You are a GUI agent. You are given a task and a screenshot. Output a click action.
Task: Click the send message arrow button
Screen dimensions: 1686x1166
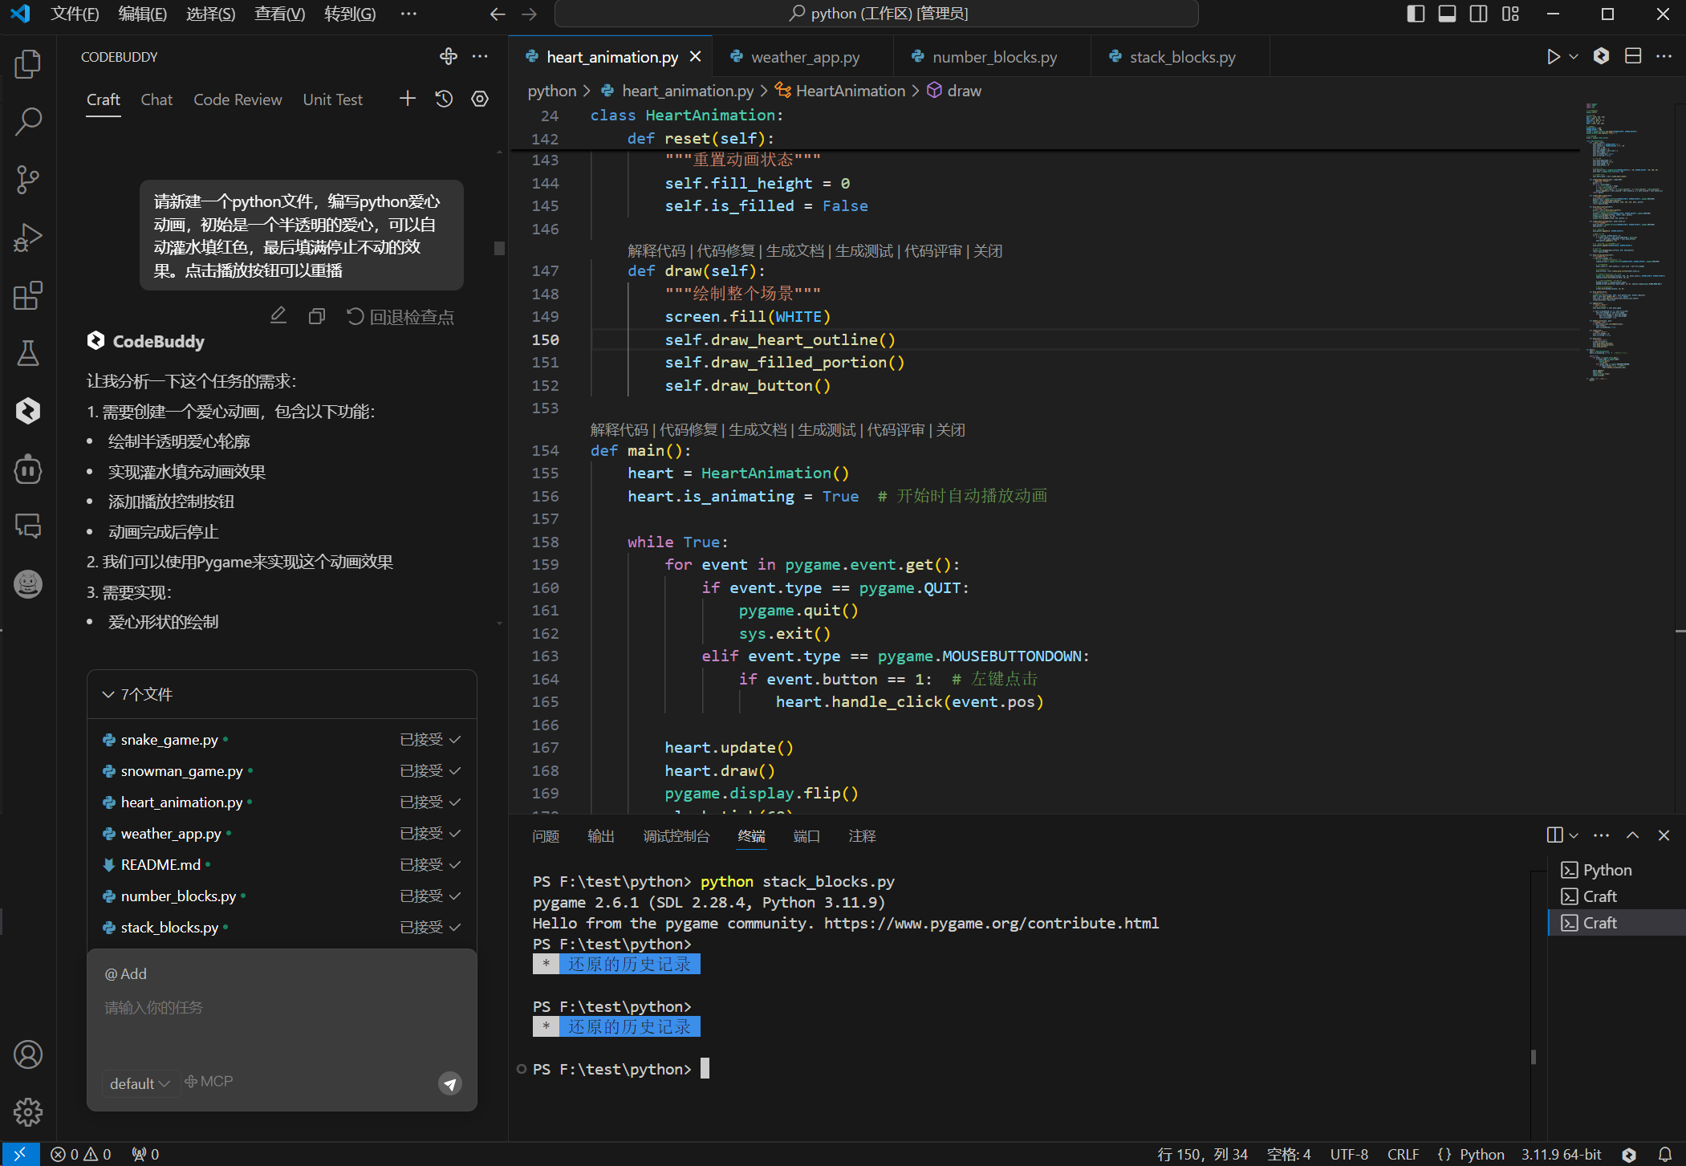[450, 1083]
